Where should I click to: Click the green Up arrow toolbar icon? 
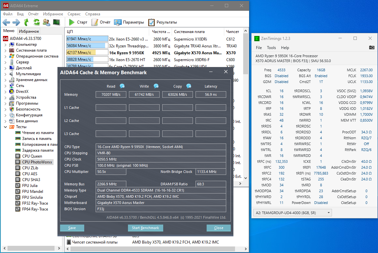point(26,23)
